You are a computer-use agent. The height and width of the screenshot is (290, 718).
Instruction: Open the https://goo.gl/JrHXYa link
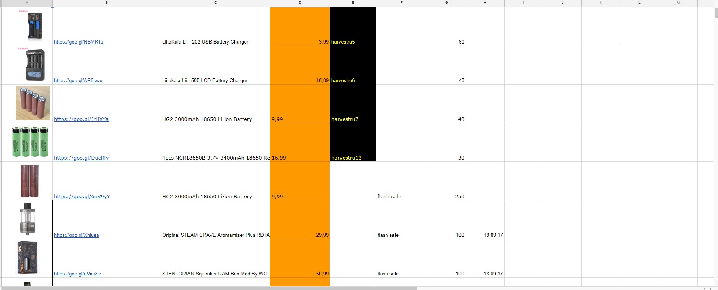point(81,119)
